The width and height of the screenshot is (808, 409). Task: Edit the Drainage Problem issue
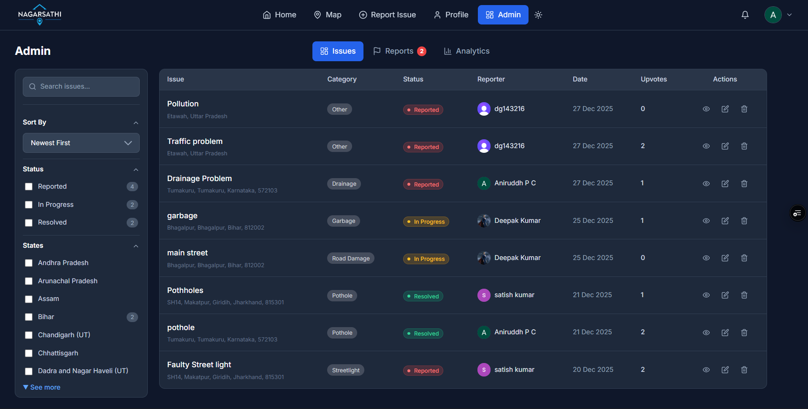725,184
